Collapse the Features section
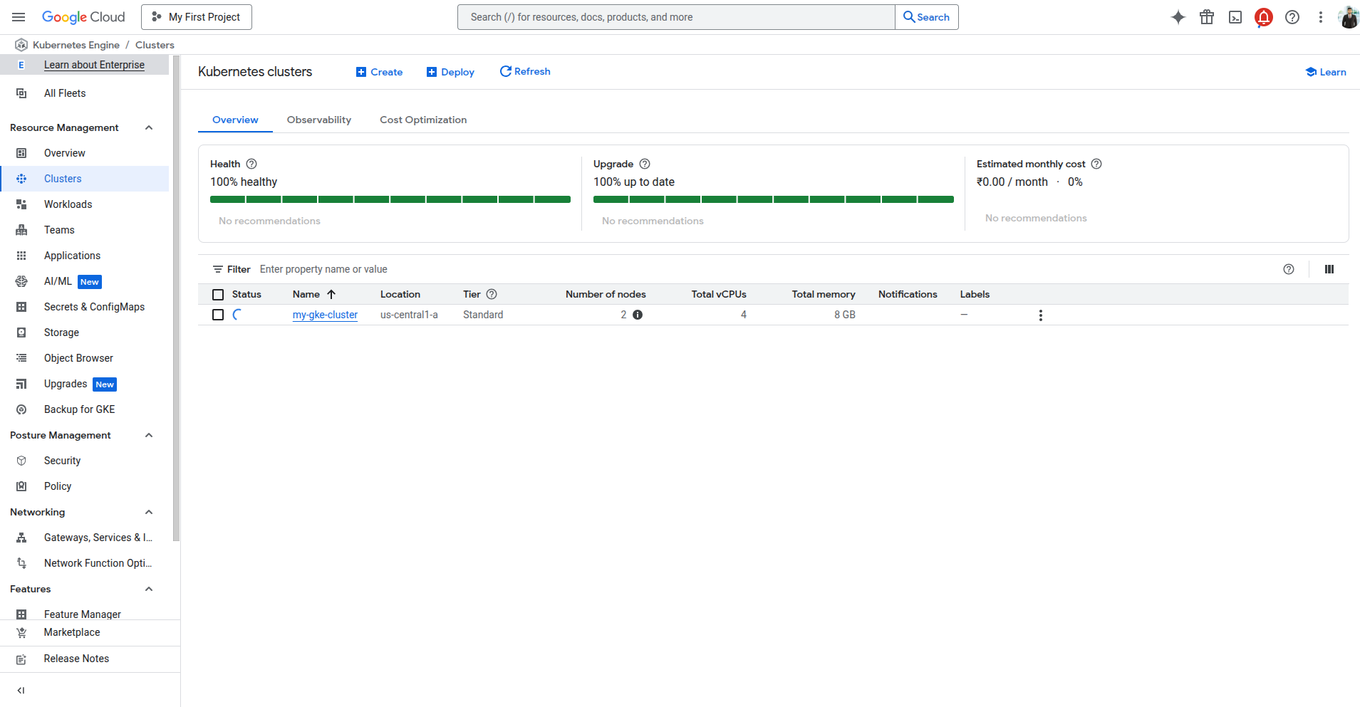This screenshot has width=1360, height=707. click(x=149, y=589)
